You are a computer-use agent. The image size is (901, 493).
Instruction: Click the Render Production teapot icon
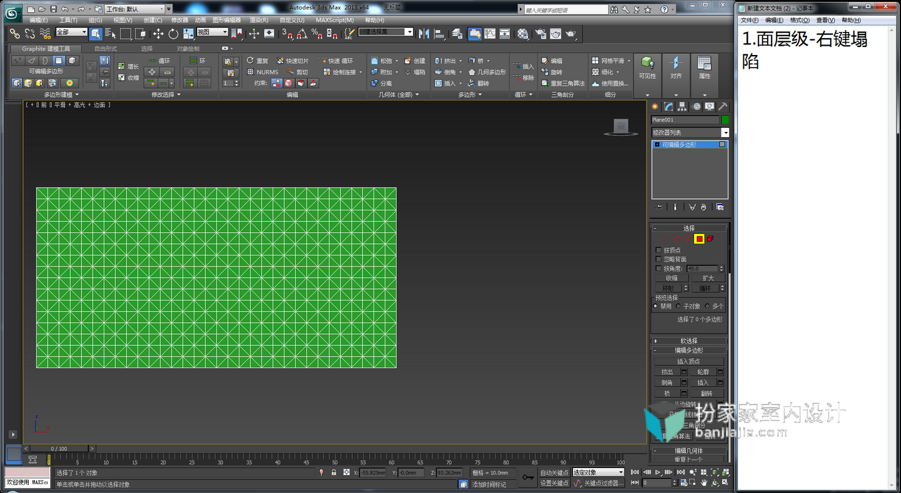tap(571, 34)
